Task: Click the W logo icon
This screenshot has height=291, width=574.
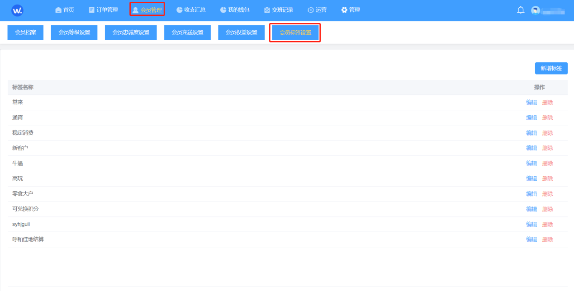Action: pos(17,10)
